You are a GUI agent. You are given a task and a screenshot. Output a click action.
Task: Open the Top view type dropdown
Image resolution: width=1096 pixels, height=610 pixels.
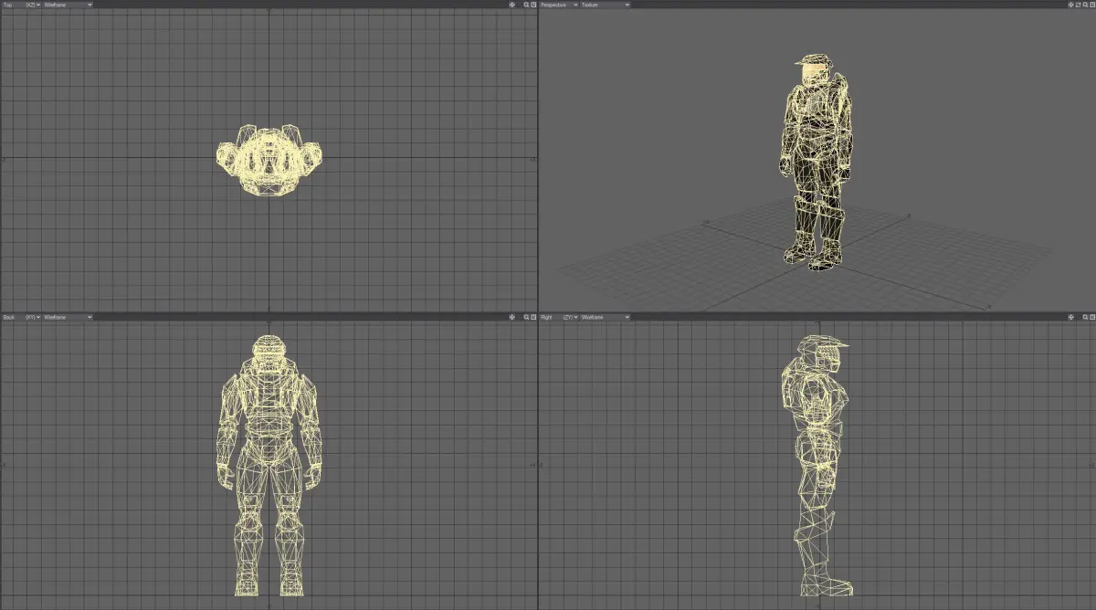(21, 5)
